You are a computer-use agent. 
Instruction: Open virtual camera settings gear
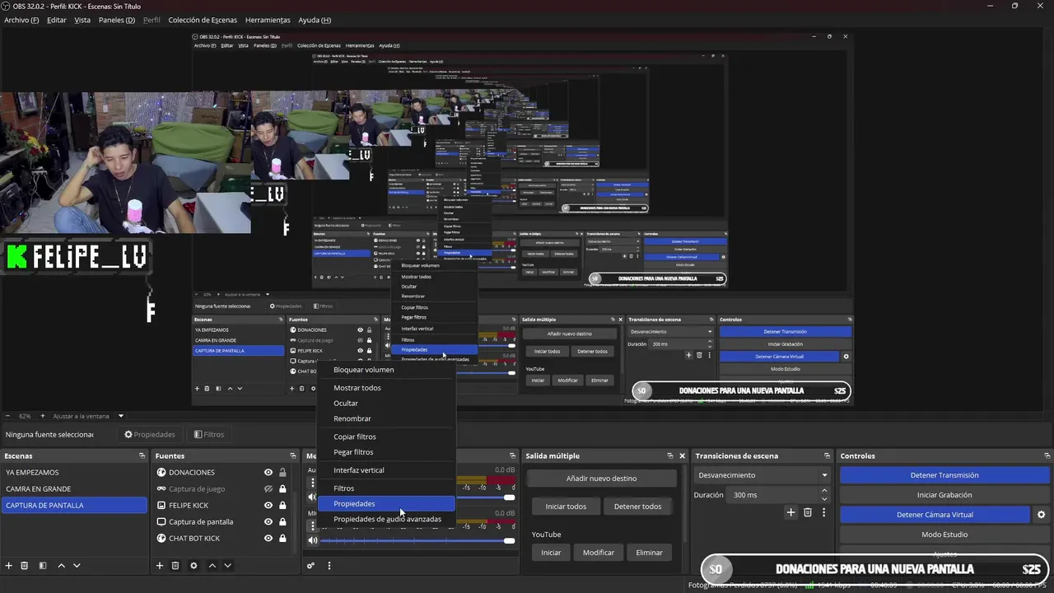1041,515
